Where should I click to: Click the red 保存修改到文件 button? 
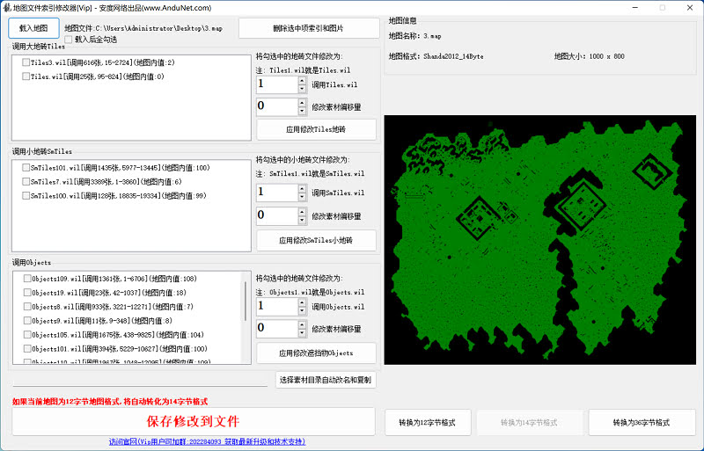(x=194, y=421)
